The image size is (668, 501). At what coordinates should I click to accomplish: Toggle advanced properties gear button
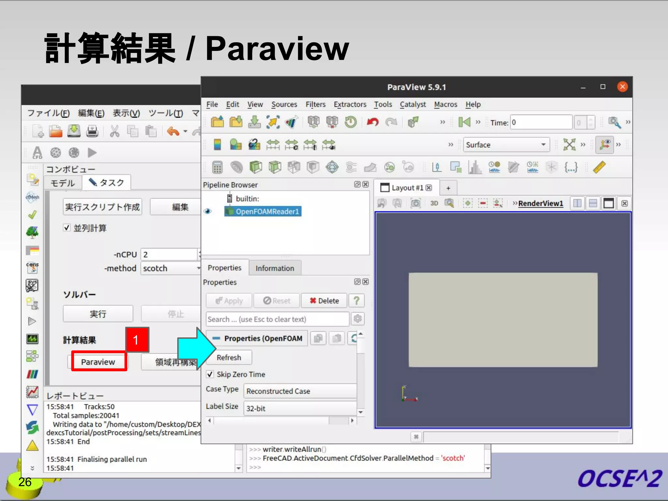357,319
